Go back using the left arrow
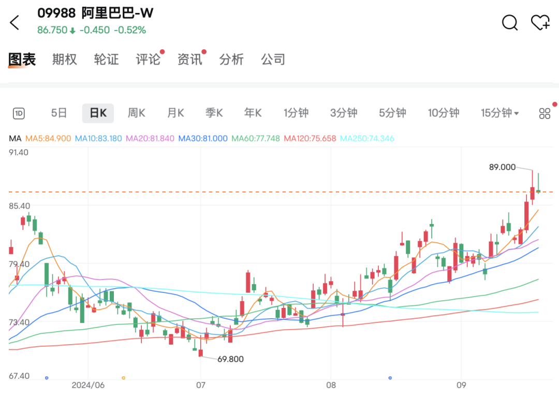 pos(14,23)
